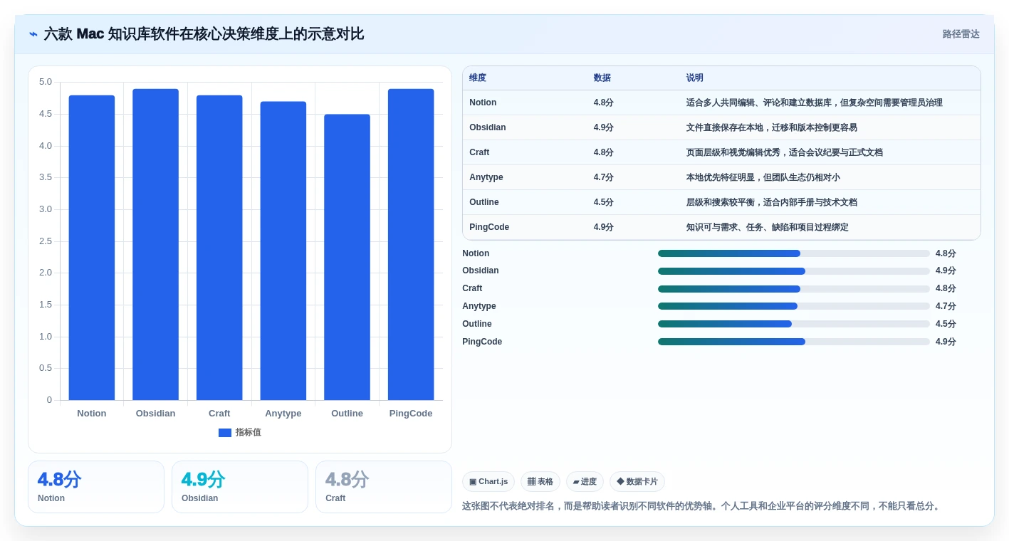Click the 表格 tag chip
The image size is (1009, 541).
point(540,482)
